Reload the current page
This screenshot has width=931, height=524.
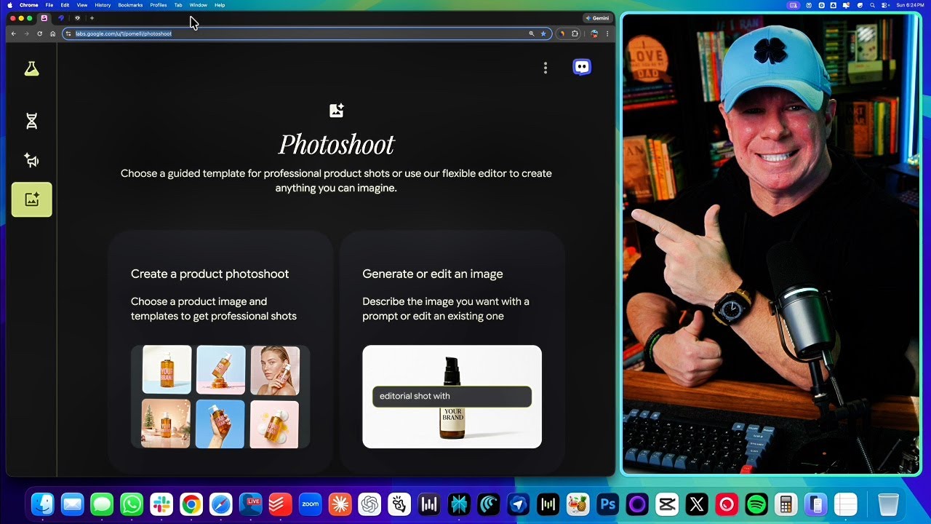click(39, 33)
